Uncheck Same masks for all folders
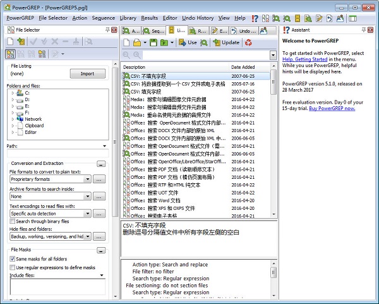 tap(13, 259)
